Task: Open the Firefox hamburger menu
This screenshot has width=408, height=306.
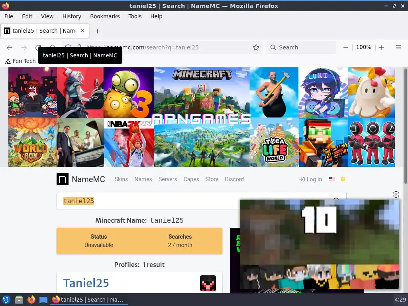Action: (x=398, y=47)
